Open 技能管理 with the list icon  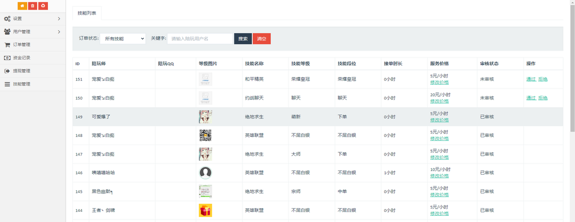(x=21, y=84)
